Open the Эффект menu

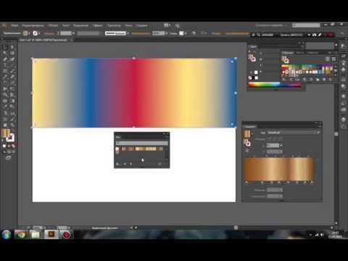click(98, 25)
